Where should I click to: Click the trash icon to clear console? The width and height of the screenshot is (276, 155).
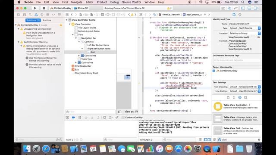point(200,139)
